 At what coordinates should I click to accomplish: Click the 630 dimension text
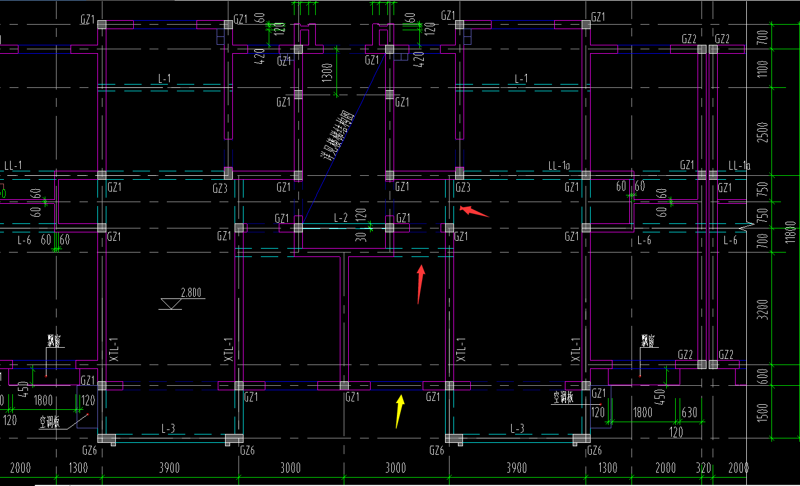tap(689, 413)
